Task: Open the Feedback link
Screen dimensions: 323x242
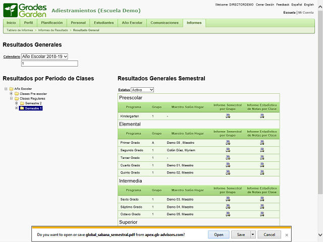Action: (x=283, y=5)
